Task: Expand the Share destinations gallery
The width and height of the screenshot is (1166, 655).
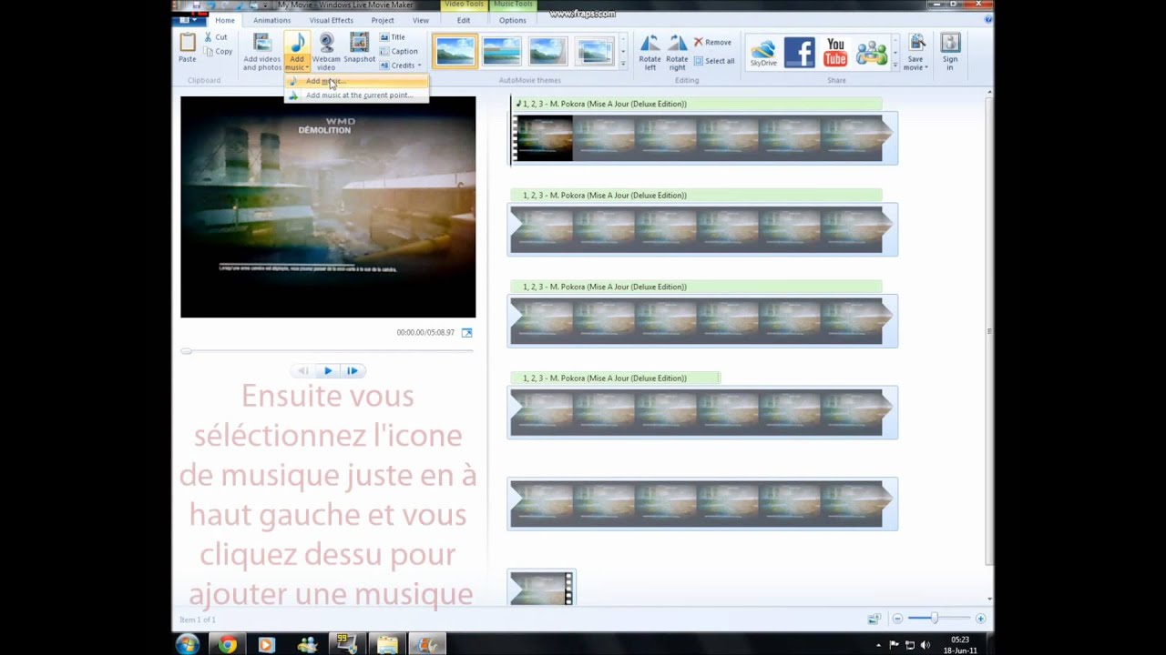Action: (x=895, y=65)
